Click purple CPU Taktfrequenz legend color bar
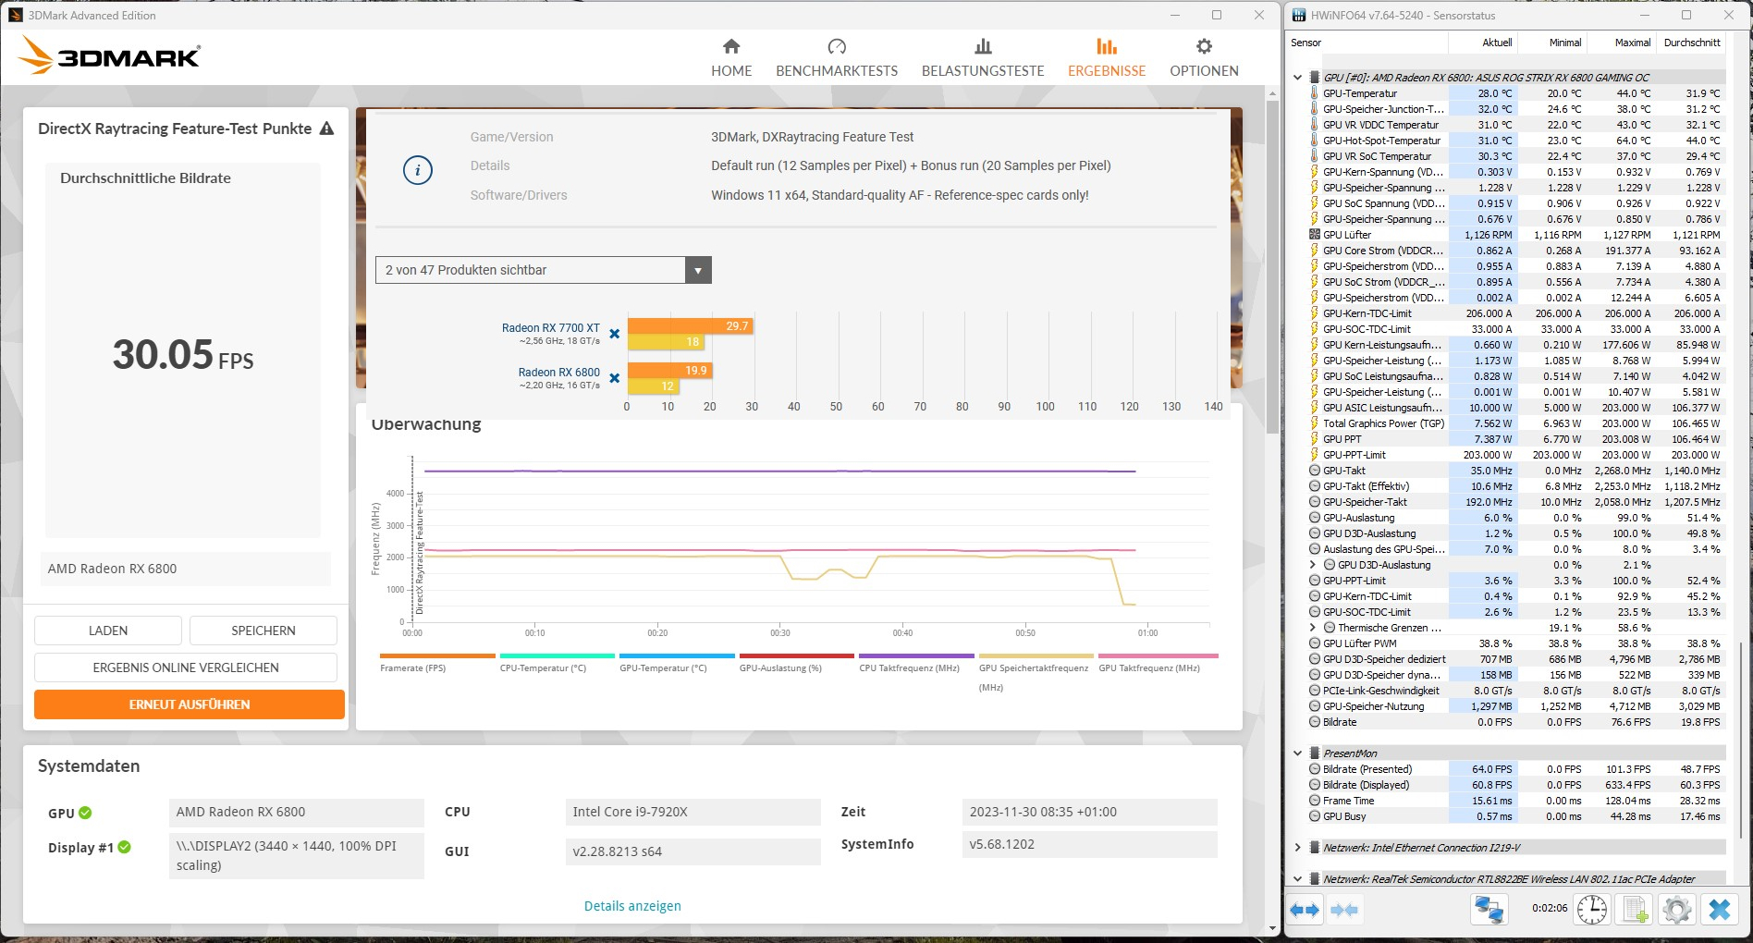This screenshot has width=1753, height=943. click(x=916, y=655)
